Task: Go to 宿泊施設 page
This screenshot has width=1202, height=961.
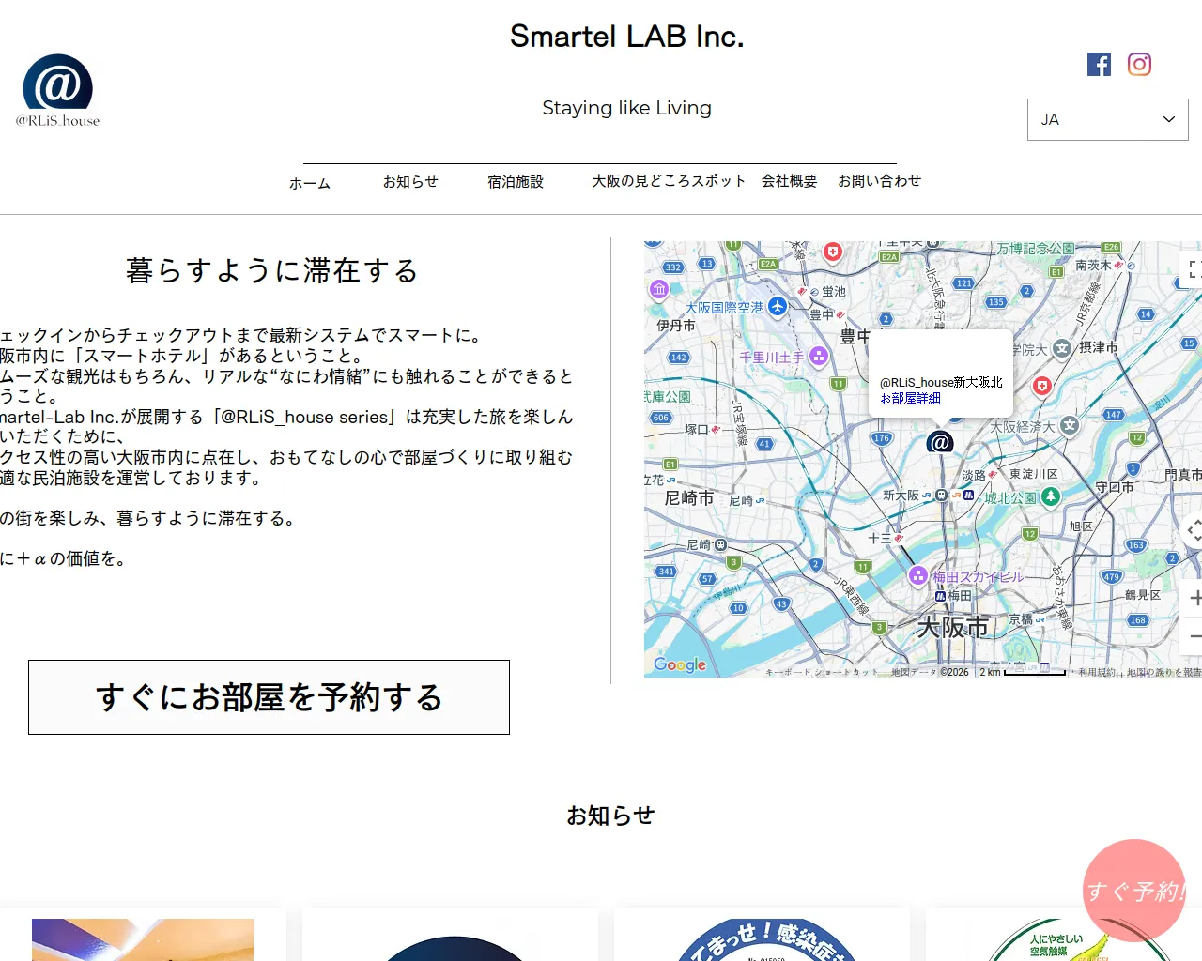Action: [x=516, y=182]
